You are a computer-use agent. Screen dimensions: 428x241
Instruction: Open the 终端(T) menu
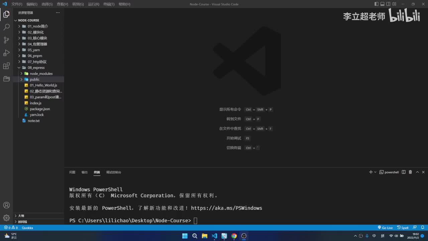pyautogui.click(x=109, y=4)
